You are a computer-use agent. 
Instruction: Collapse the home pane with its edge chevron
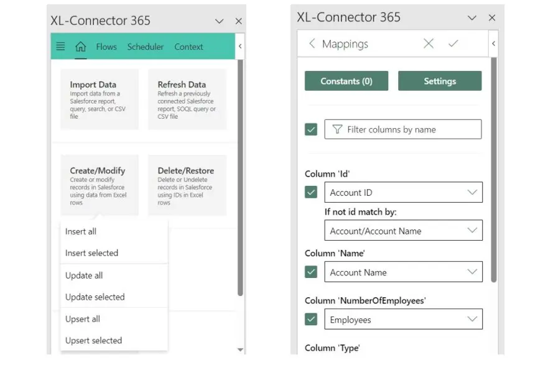tap(239, 46)
